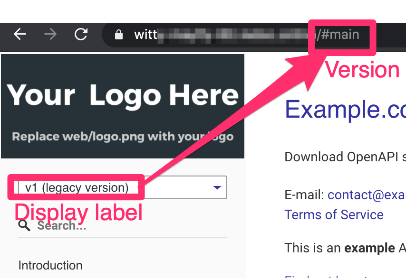Click the browser forward arrow

coord(50,34)
